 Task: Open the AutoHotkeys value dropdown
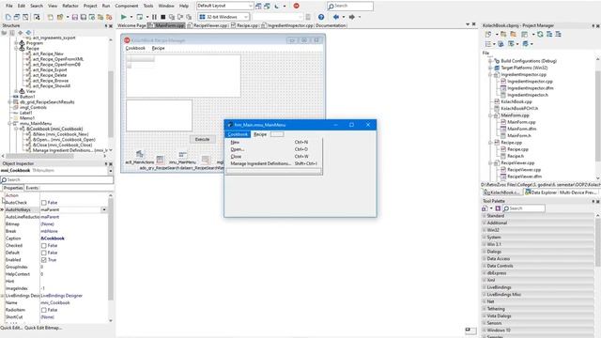pos(104,209)
